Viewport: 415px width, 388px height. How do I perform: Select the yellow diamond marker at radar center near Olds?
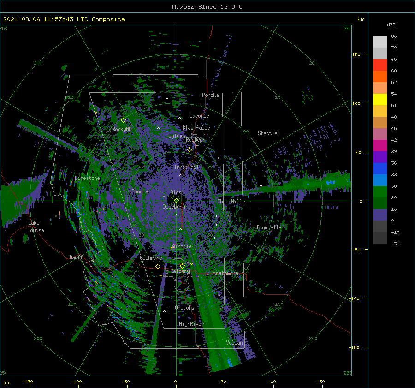[x=176, y=201]
